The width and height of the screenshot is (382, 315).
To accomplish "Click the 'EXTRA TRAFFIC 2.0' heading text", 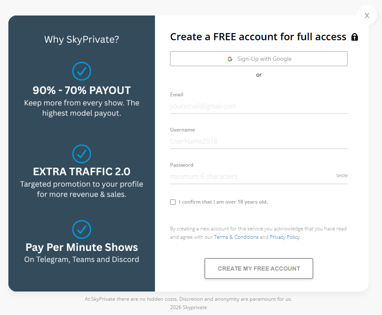I will click(82, 171).
